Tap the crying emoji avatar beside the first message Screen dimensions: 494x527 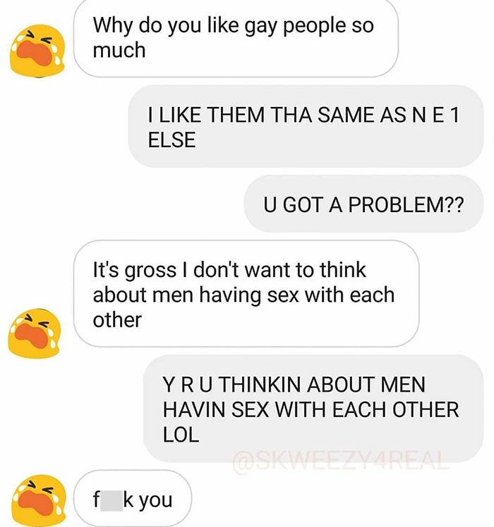[37, 51]
